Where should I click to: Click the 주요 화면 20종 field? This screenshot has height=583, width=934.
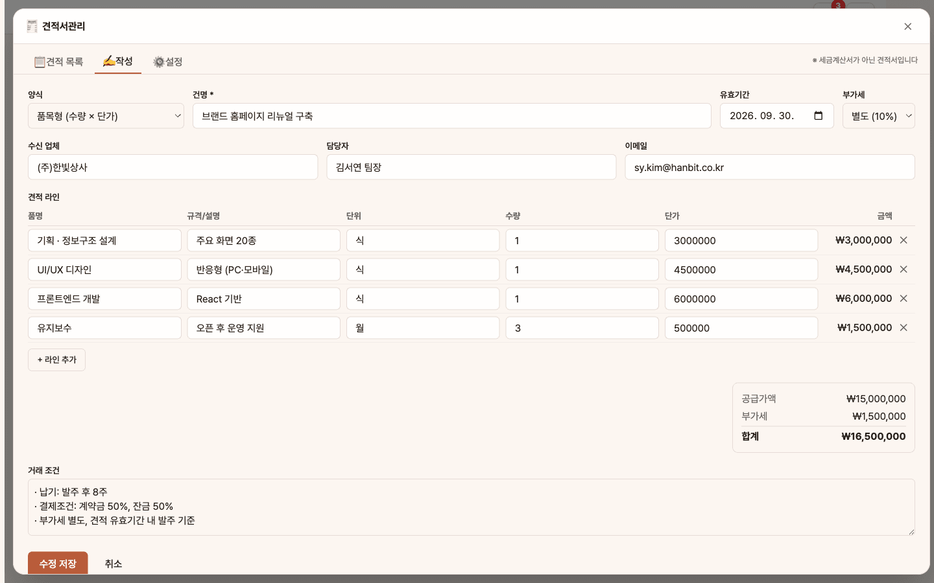point(264,240)
